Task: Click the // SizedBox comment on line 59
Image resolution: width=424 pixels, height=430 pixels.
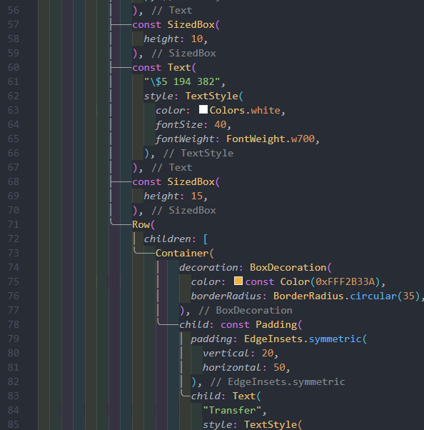Action: [184, 53]
